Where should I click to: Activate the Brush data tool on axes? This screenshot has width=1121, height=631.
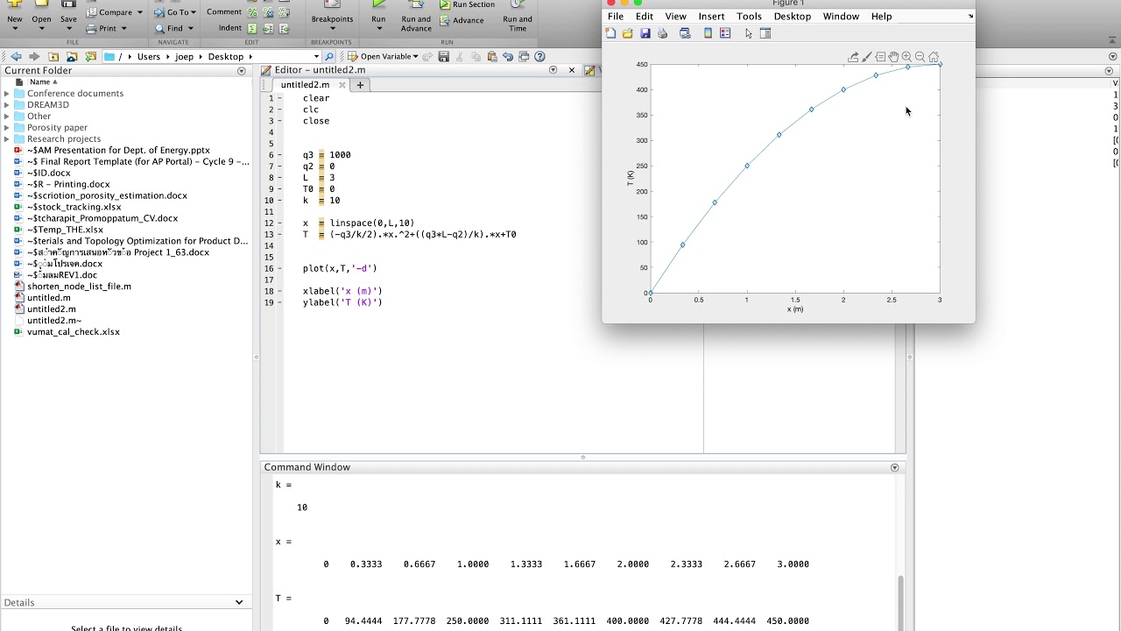click(x=867, y=57)
